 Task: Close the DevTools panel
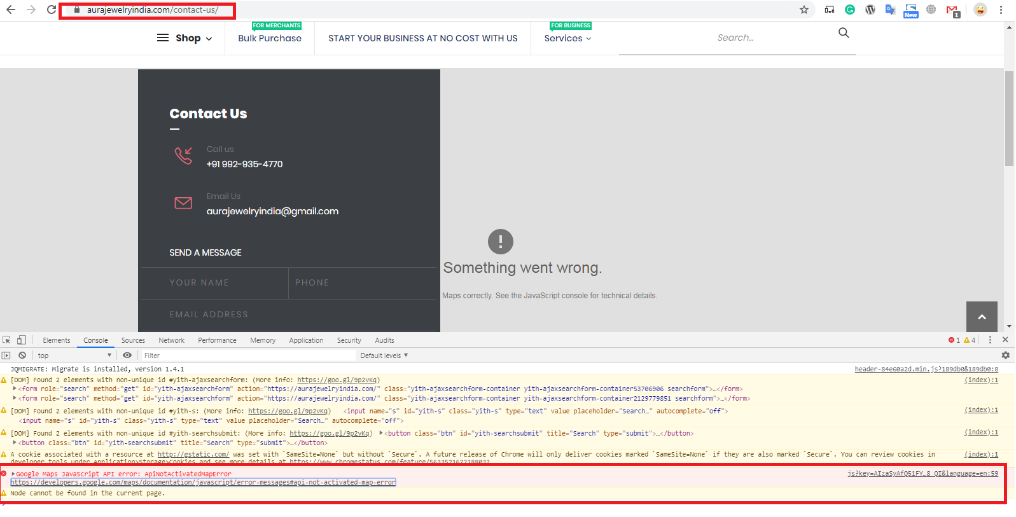(x=1005, y=340)
